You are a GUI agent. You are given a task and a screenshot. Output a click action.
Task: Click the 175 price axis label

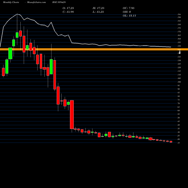pos(179,28)
